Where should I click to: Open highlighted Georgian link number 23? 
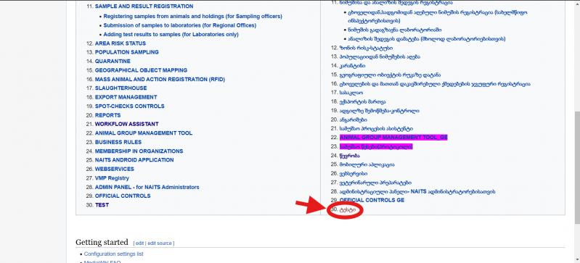pos(376,146)
